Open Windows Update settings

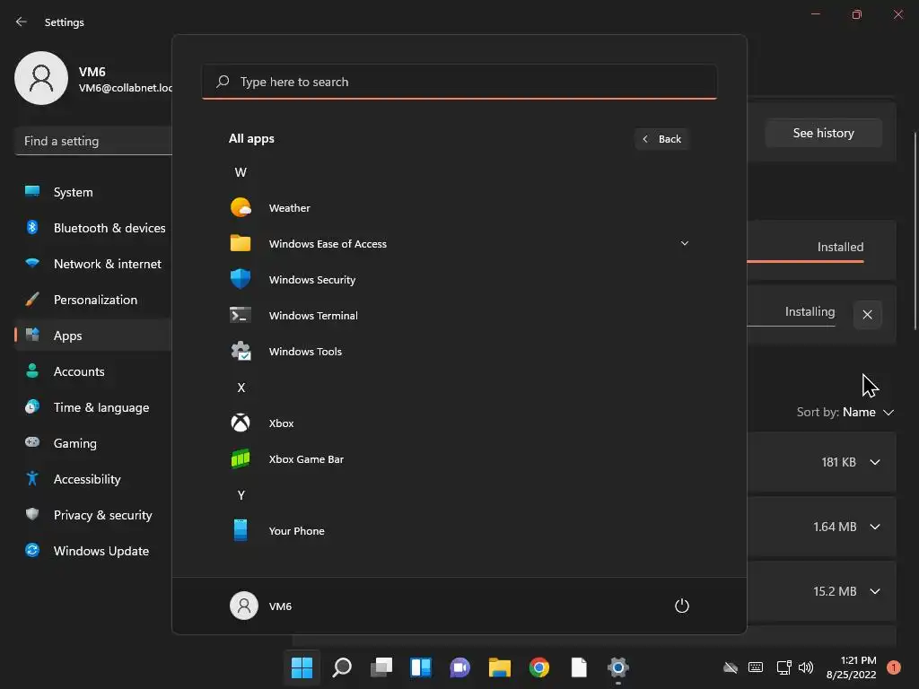[x=93, y=551]
